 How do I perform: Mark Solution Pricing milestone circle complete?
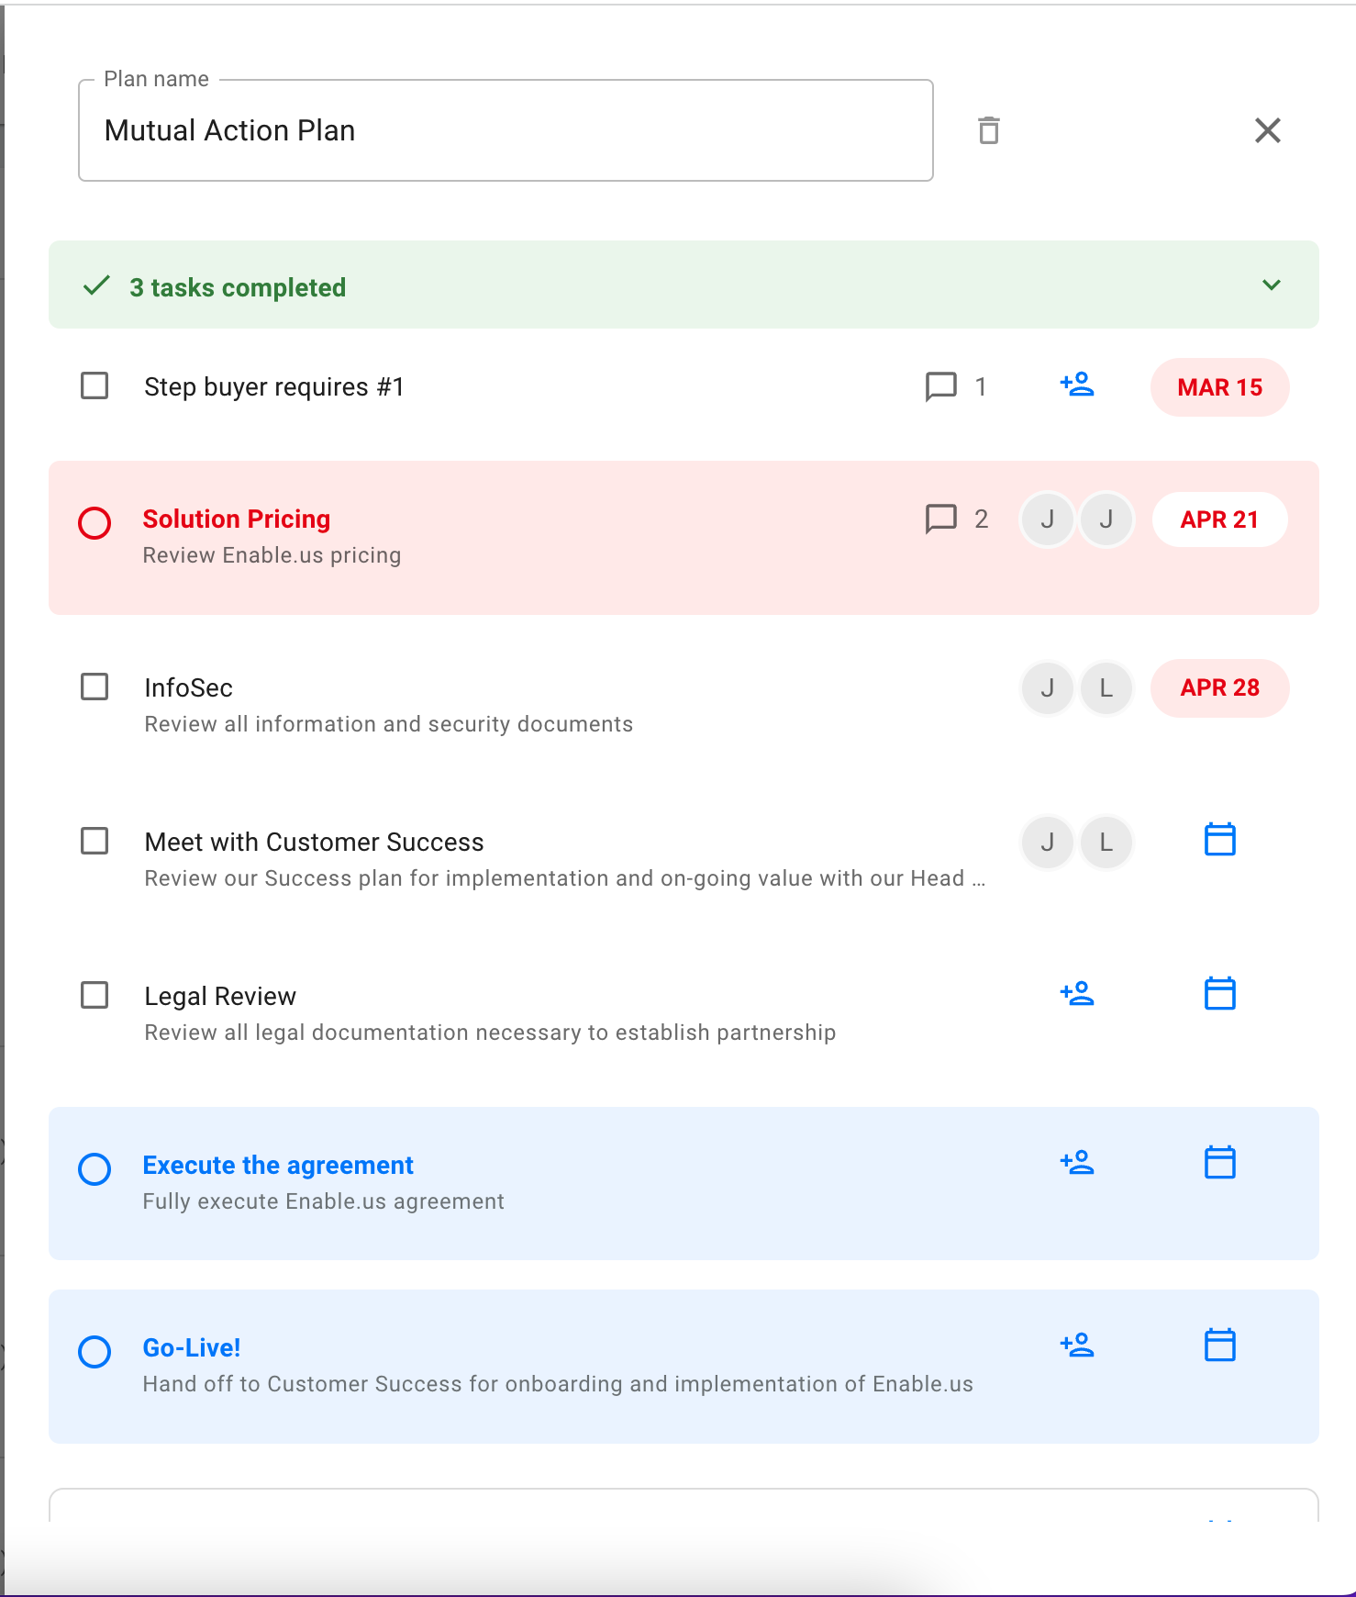94,523
